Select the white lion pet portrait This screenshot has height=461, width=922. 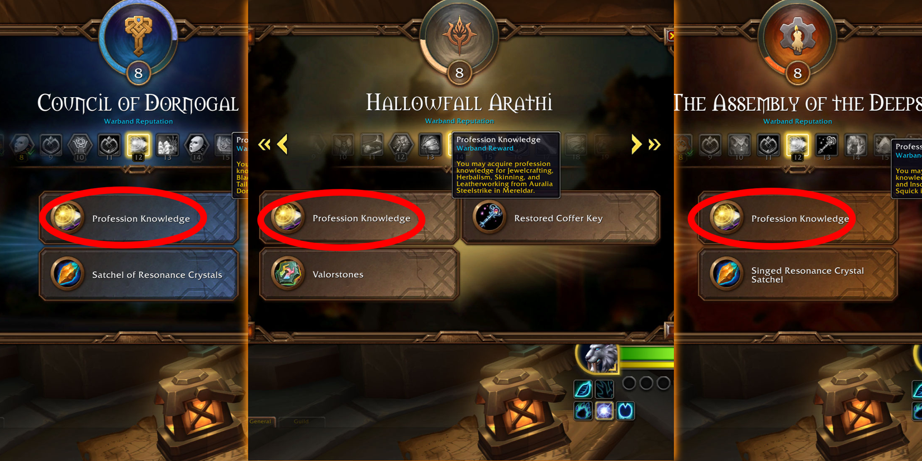pyautogui.click(x=598, y=358)
